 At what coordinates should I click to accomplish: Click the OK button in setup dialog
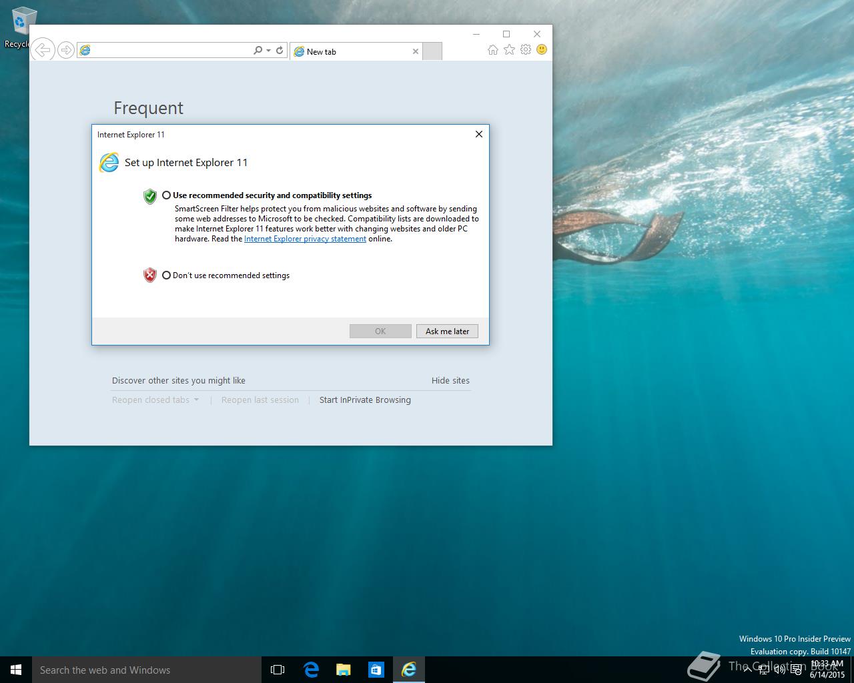[380, 331]
